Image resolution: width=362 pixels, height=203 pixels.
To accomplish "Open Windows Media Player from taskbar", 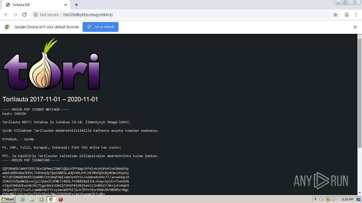I will [42, 199].
